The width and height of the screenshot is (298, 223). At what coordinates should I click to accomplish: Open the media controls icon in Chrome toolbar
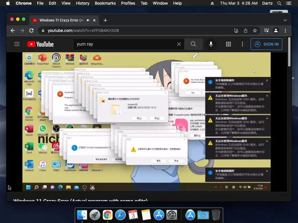[x=267, y=30]
